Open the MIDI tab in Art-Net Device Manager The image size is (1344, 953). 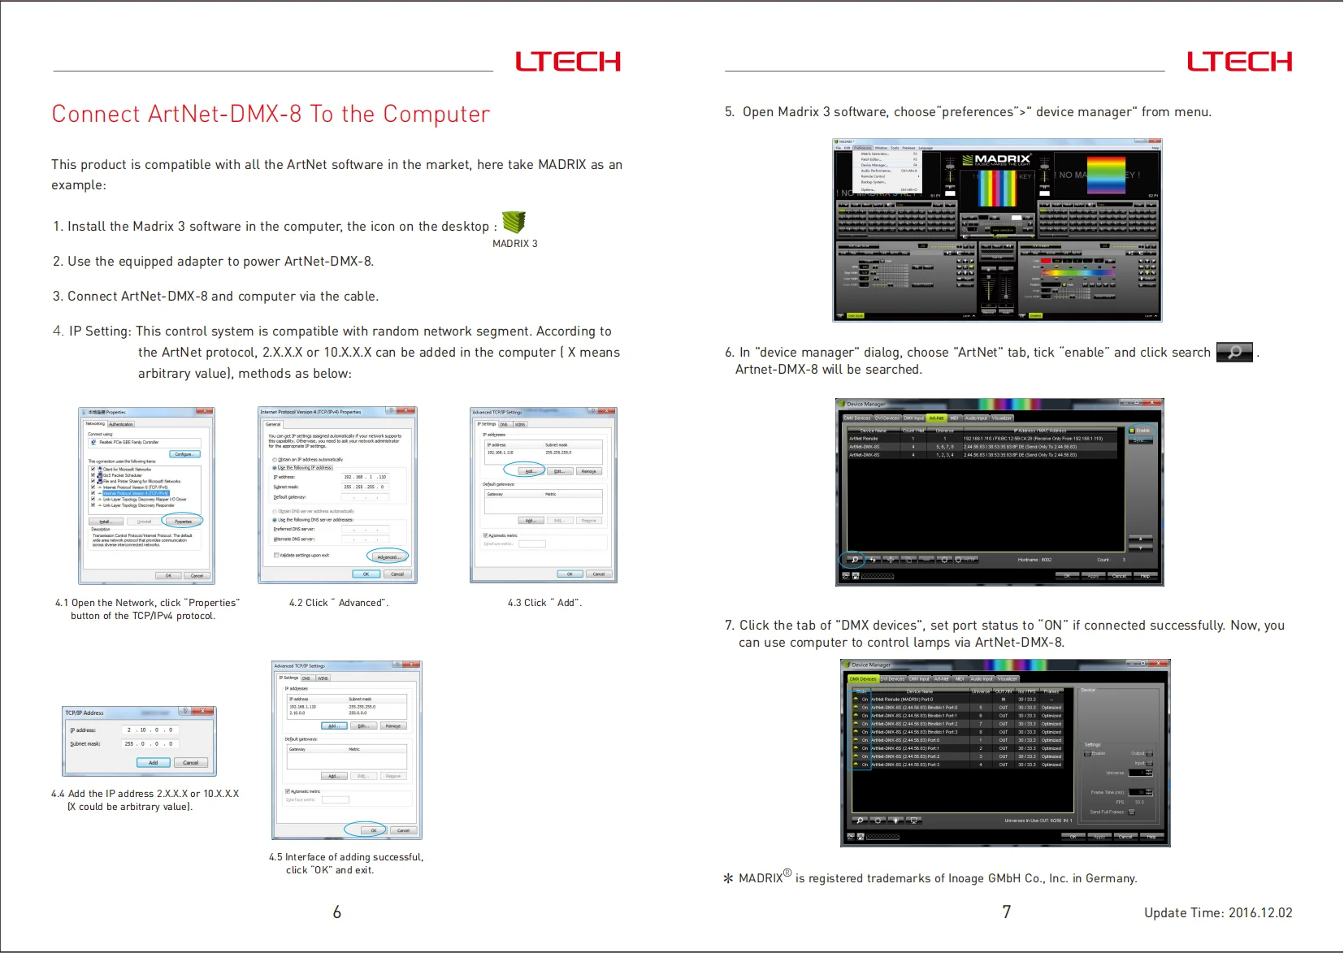[955, 418]
